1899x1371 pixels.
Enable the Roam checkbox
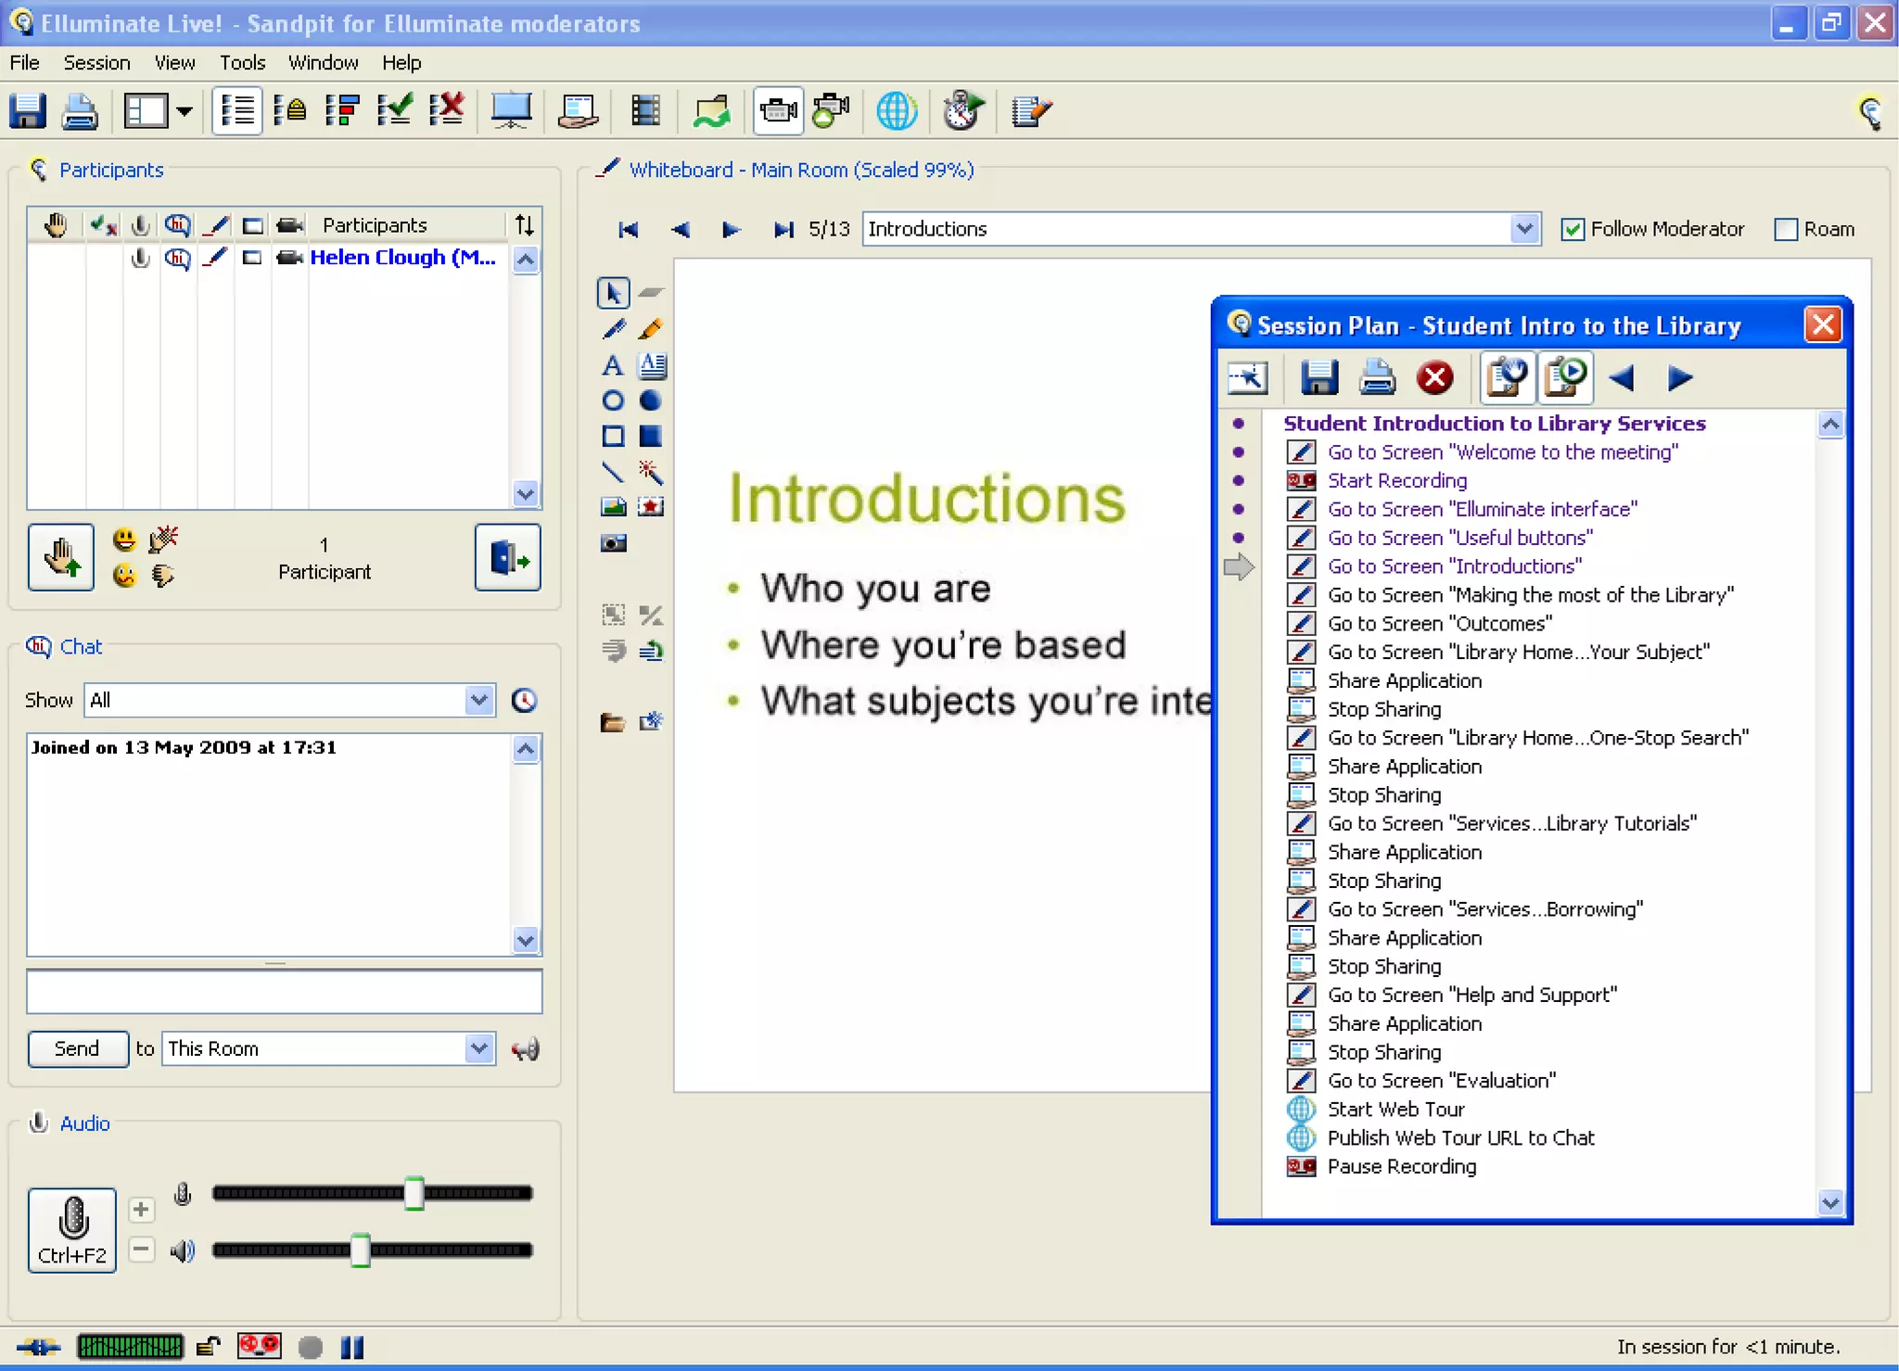click(1786, 229)
